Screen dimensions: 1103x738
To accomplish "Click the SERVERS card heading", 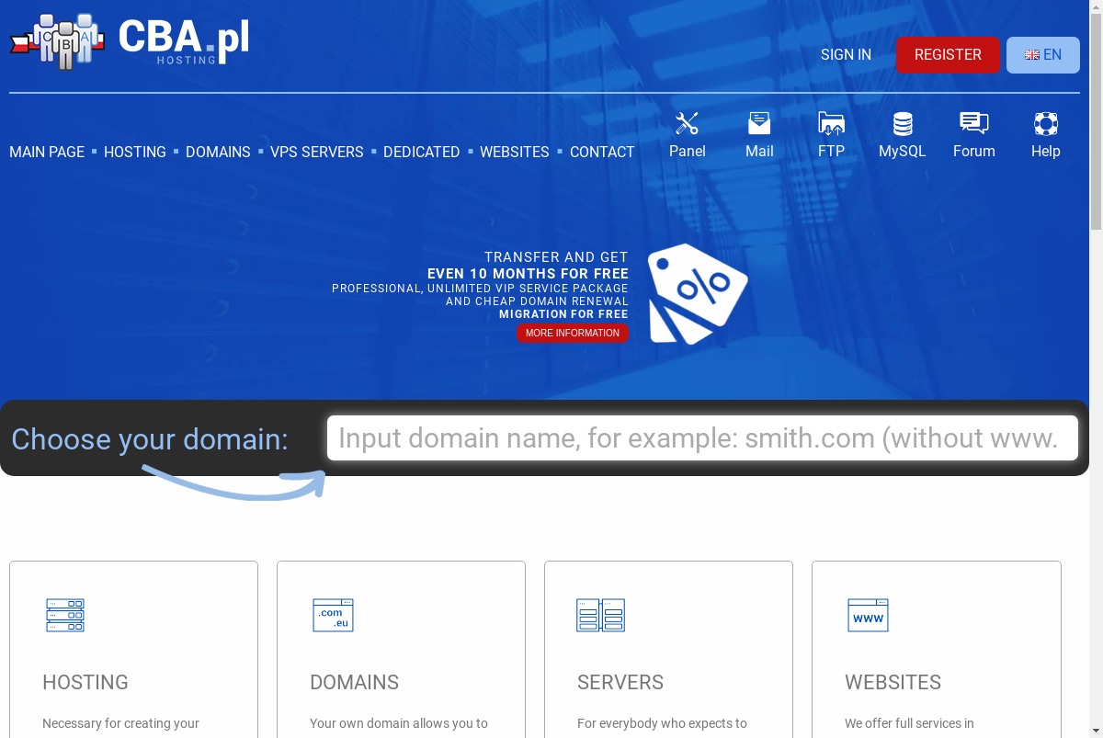I will point(620,682).
